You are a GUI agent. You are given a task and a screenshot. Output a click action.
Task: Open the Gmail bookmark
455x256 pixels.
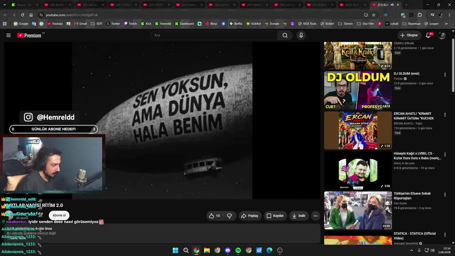pyautogui.click(x=80, y=24)
